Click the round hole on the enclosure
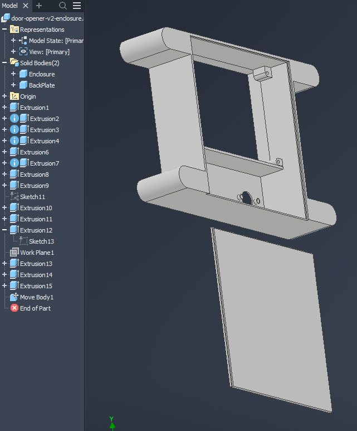The width and height of the screenshot is (357, 431). click(x=247, y=198)
